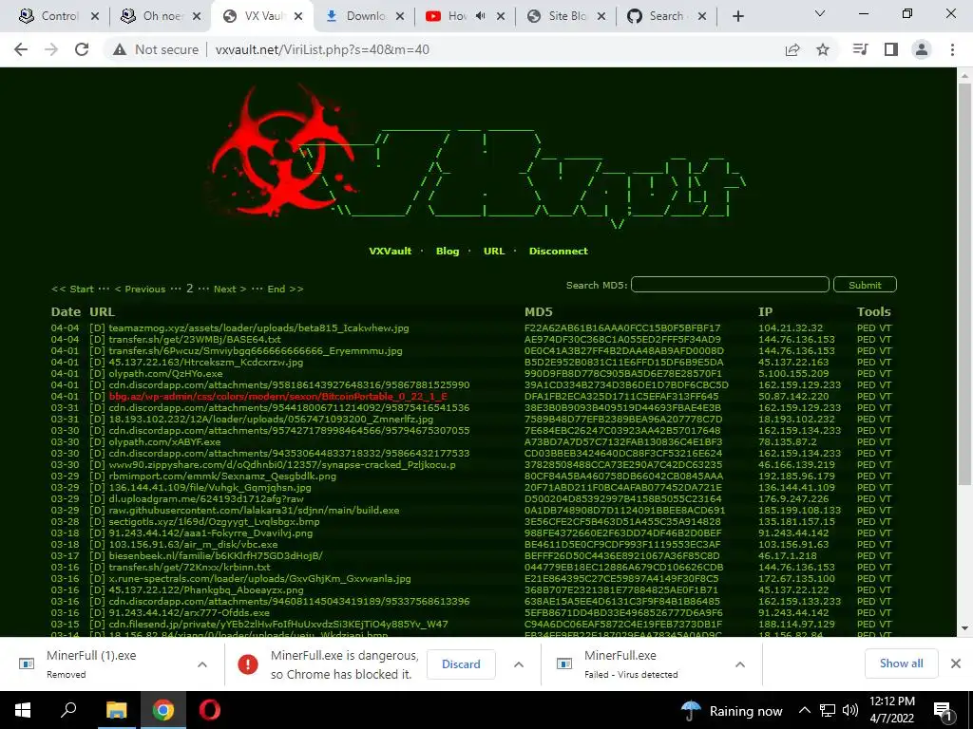The height and width of the screenshot is (729, 973).
Task: Reload the current page
Action: point(82,49)
